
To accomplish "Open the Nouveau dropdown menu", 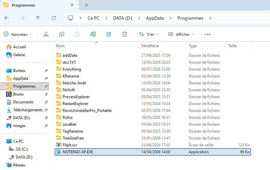I will [x=18, y=34].
